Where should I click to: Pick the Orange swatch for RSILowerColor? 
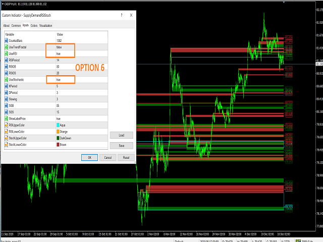58,132
